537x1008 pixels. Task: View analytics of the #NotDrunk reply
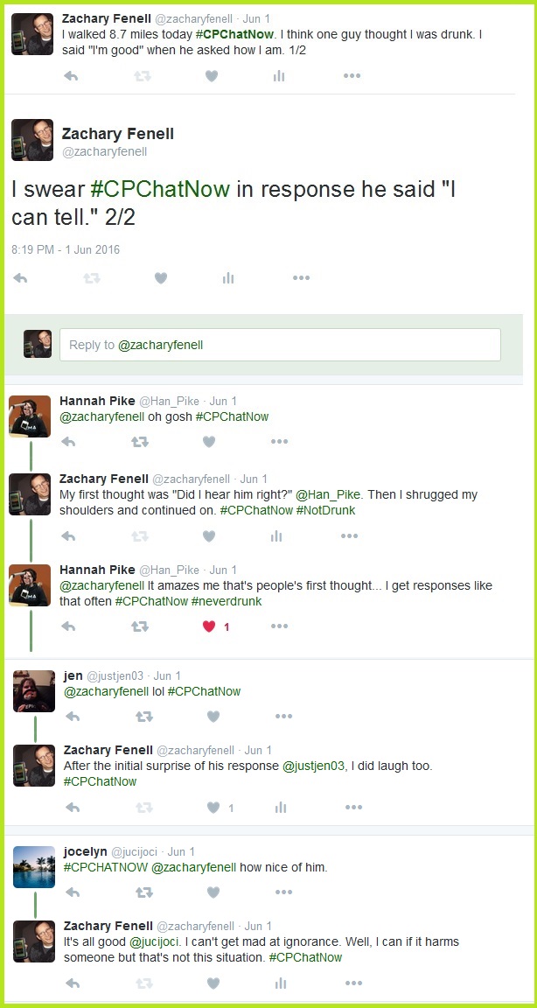(x=277, y=536)
